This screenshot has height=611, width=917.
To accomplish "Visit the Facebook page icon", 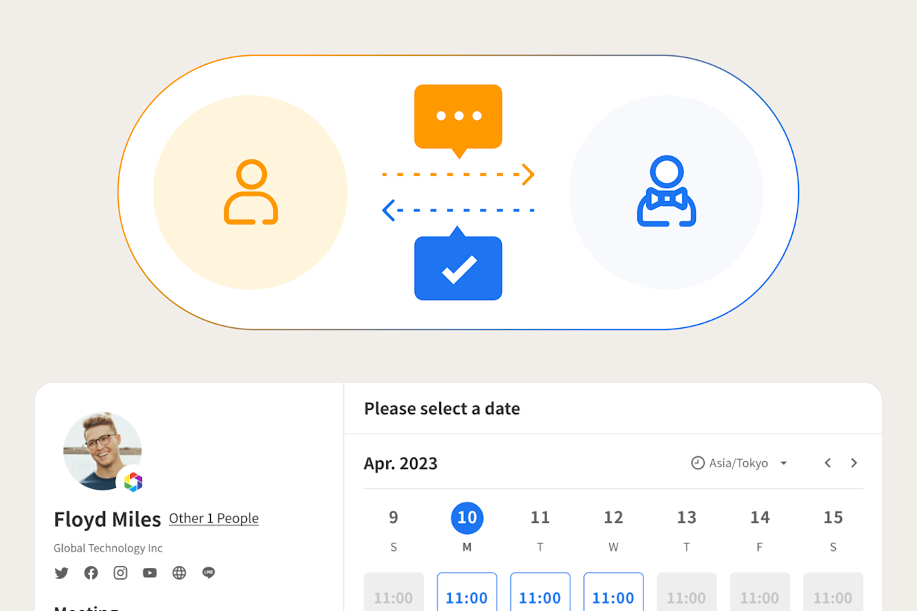I will tap(91, 573).
